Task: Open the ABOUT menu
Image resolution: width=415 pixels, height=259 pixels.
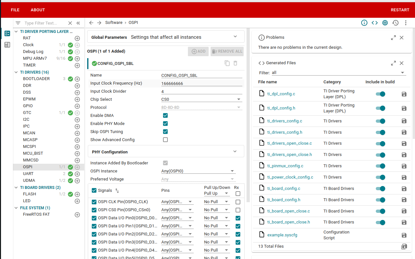Action: (x=38, y=10)
